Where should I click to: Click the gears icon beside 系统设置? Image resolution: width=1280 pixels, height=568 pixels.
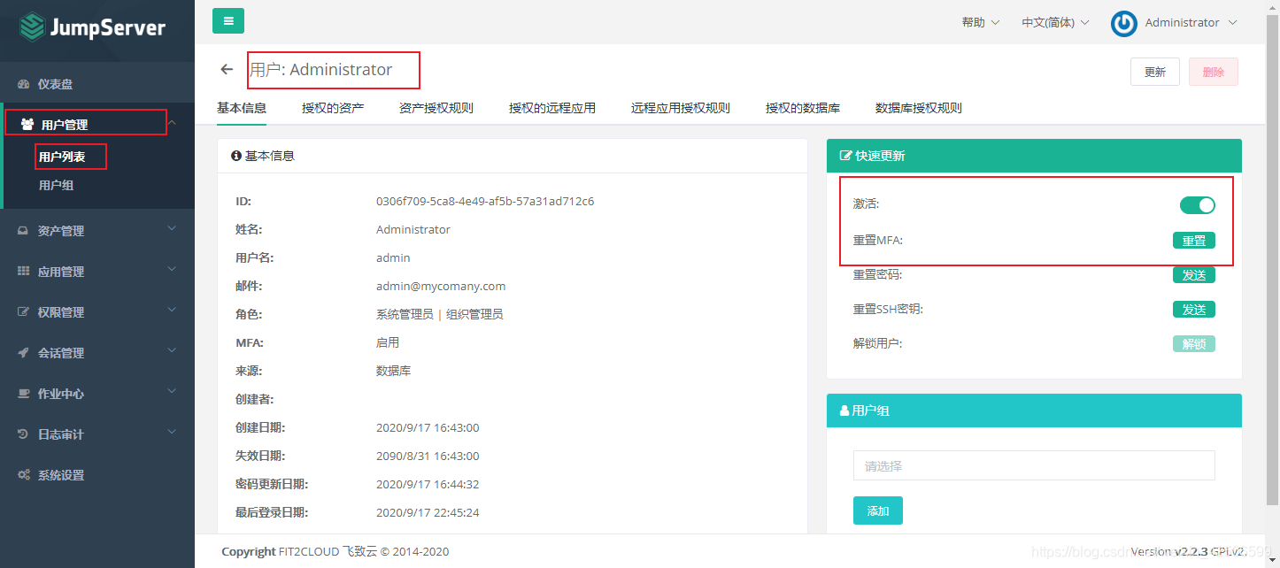pos(24,475)
